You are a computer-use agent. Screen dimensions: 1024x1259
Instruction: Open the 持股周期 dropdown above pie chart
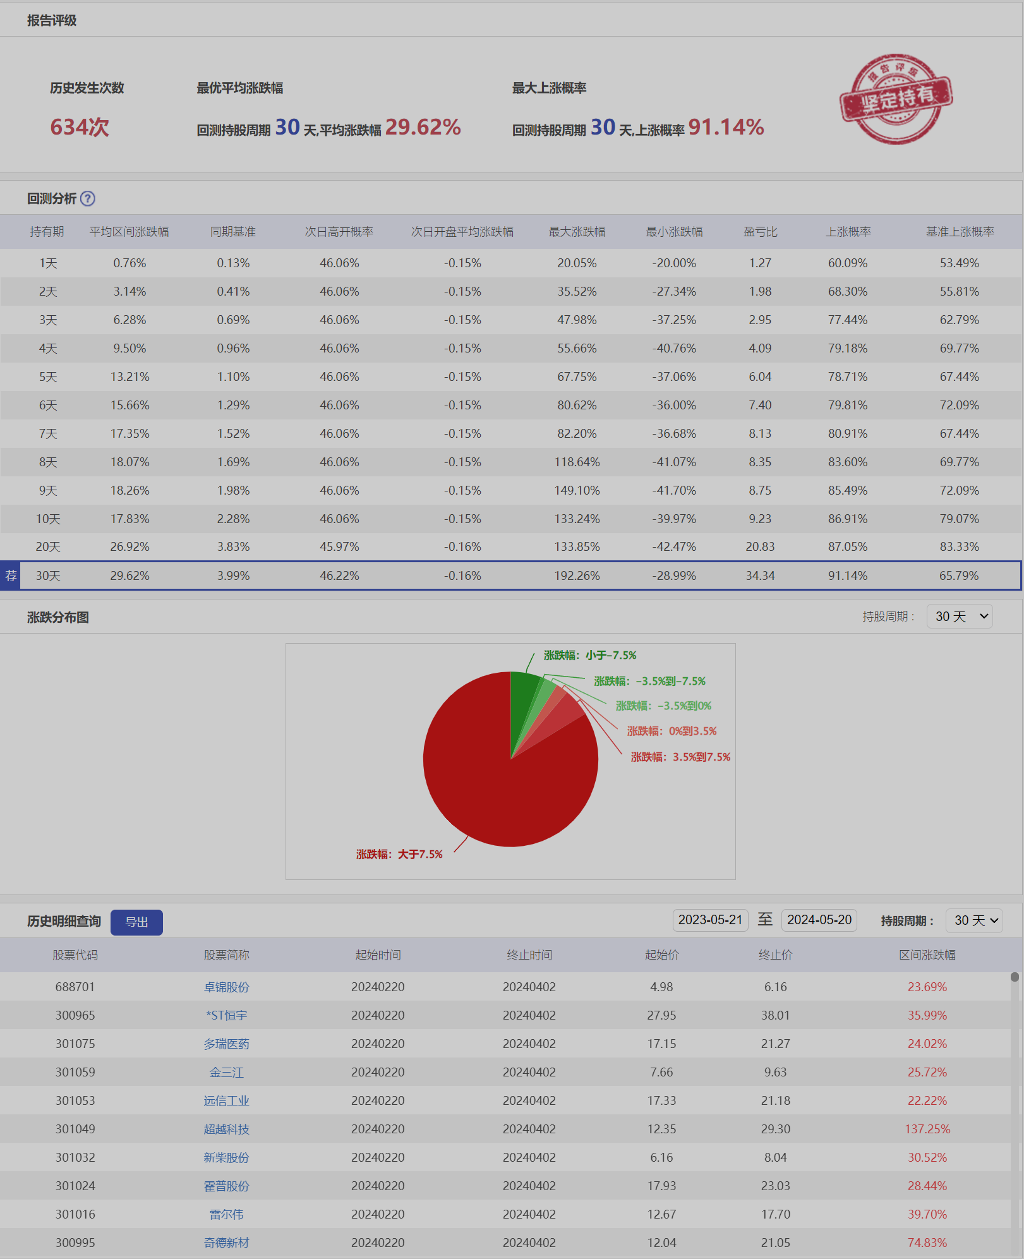coord(960,617)
